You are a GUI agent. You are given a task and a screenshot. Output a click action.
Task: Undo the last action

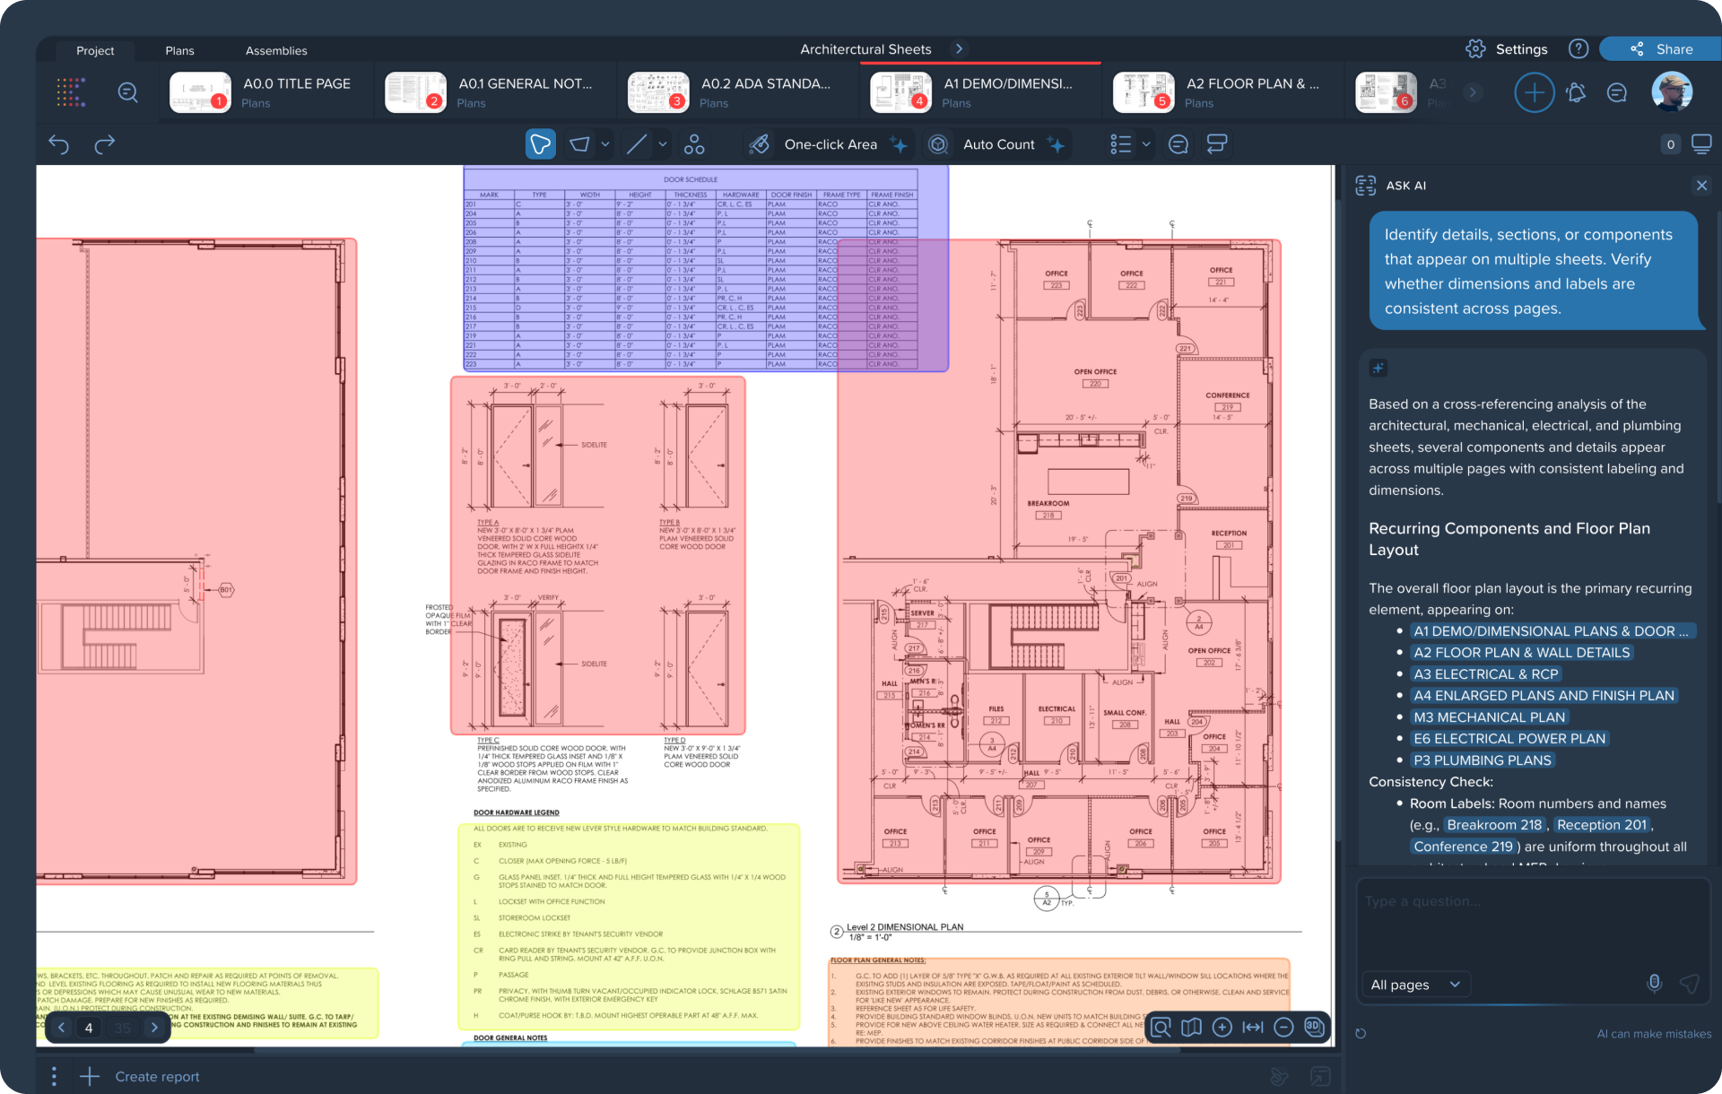59,144
